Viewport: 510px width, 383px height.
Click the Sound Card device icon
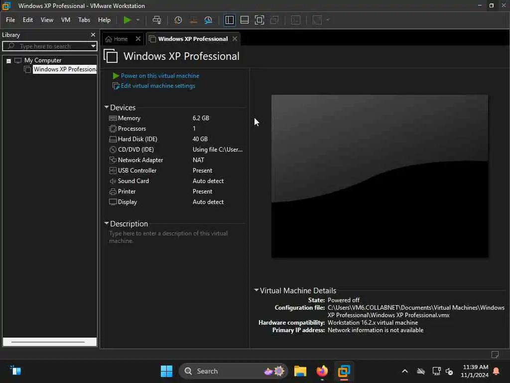point(113,181)
